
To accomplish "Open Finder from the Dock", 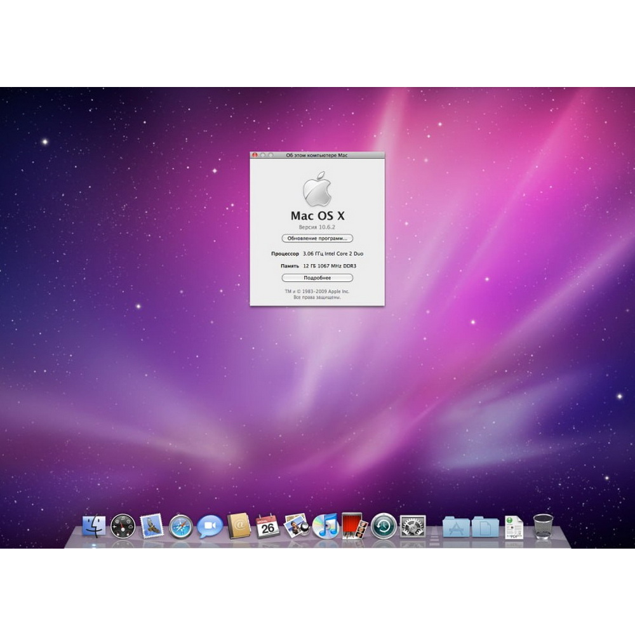I will coord(94,526).
